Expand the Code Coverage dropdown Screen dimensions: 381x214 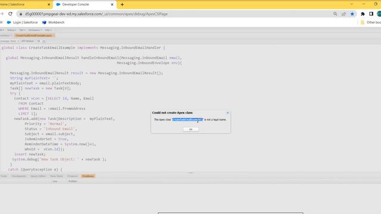(x=10, y=41)
